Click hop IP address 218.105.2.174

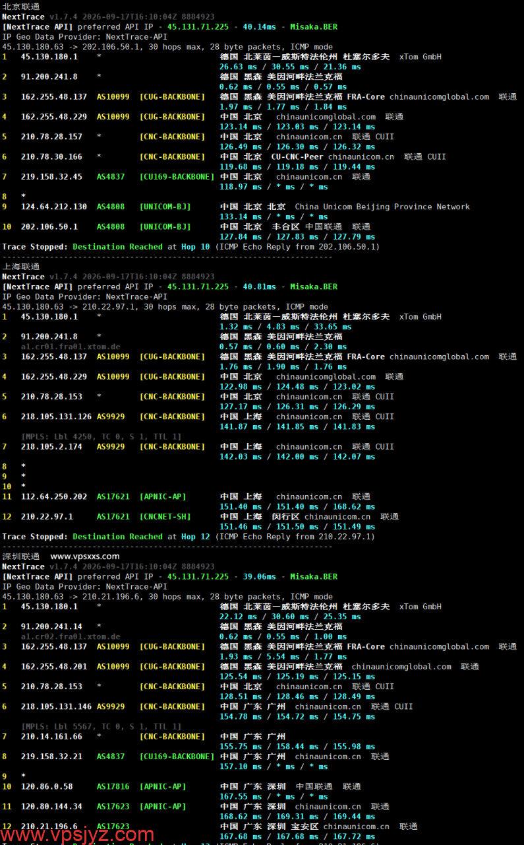tap(51, 446)
